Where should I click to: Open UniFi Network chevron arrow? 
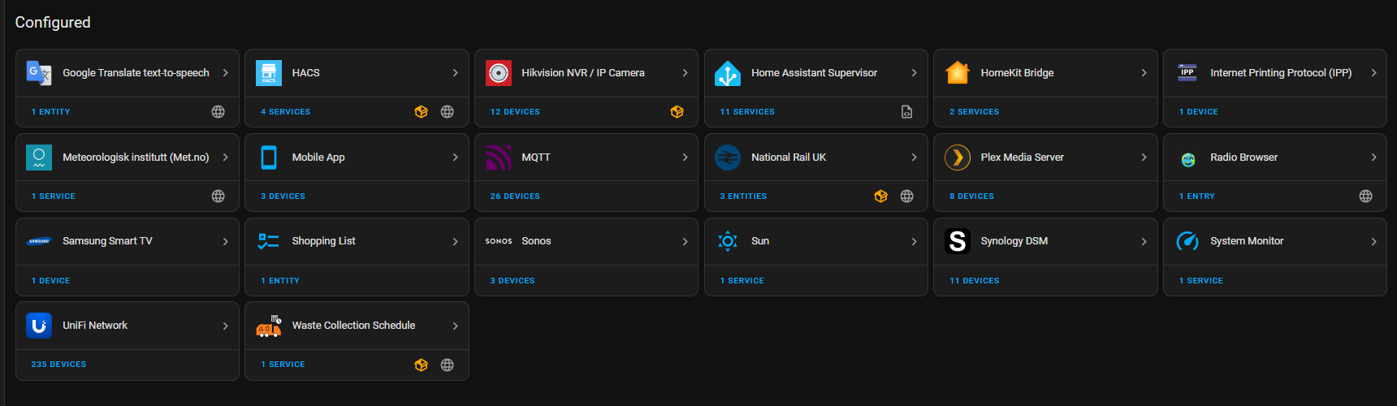tap(225, 326)
